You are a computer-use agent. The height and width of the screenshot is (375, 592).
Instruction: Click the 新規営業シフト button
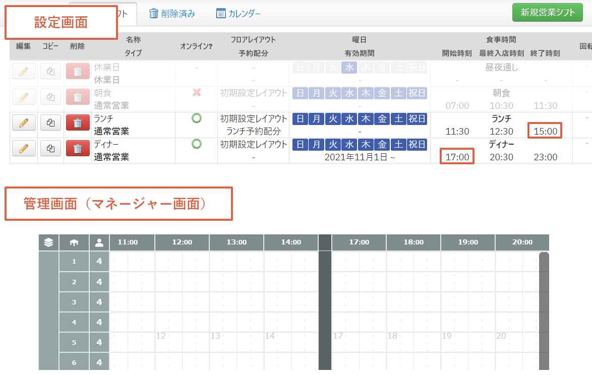pyautogui.click(x=547, y=13)
